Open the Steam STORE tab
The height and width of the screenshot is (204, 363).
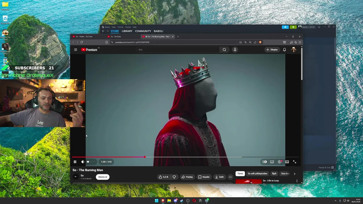click(x=115, y=31)
